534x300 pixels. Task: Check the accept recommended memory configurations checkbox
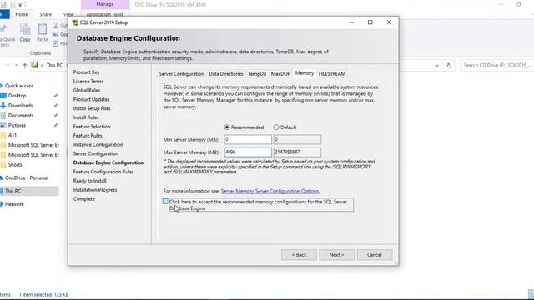click(165, 202)
